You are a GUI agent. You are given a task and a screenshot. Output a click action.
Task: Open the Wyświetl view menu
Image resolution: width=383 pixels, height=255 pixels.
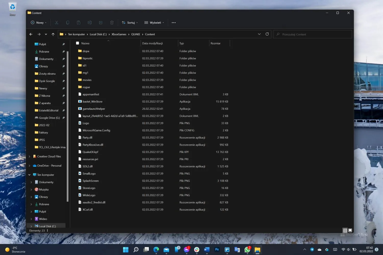click(154, 23)
